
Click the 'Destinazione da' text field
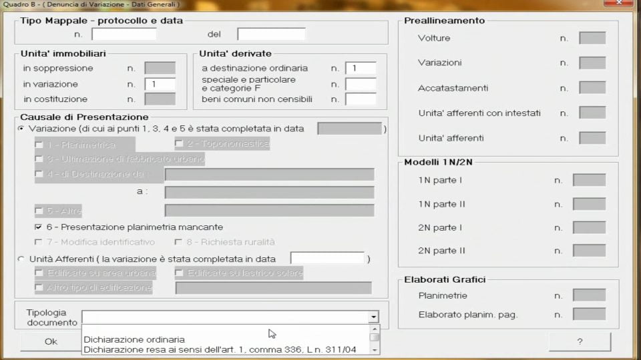269,174
